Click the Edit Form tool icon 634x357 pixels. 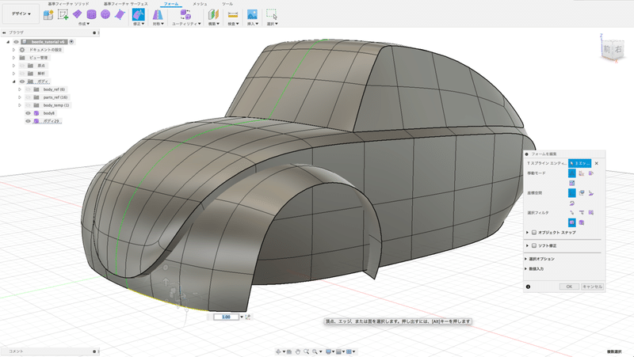point(138,15)
